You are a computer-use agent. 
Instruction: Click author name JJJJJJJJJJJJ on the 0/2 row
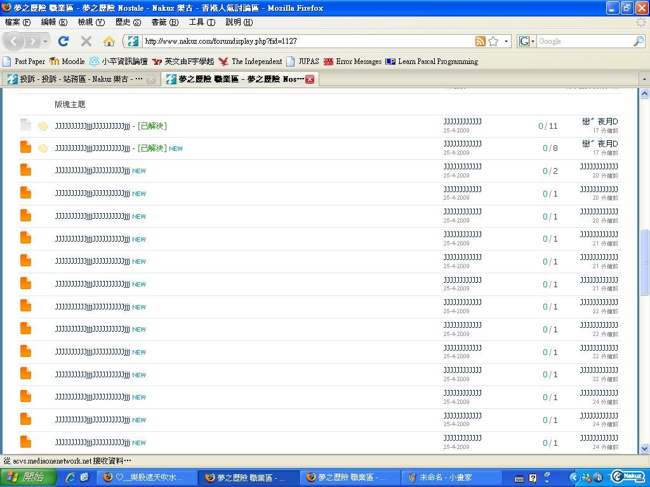(x=462, y=167)
